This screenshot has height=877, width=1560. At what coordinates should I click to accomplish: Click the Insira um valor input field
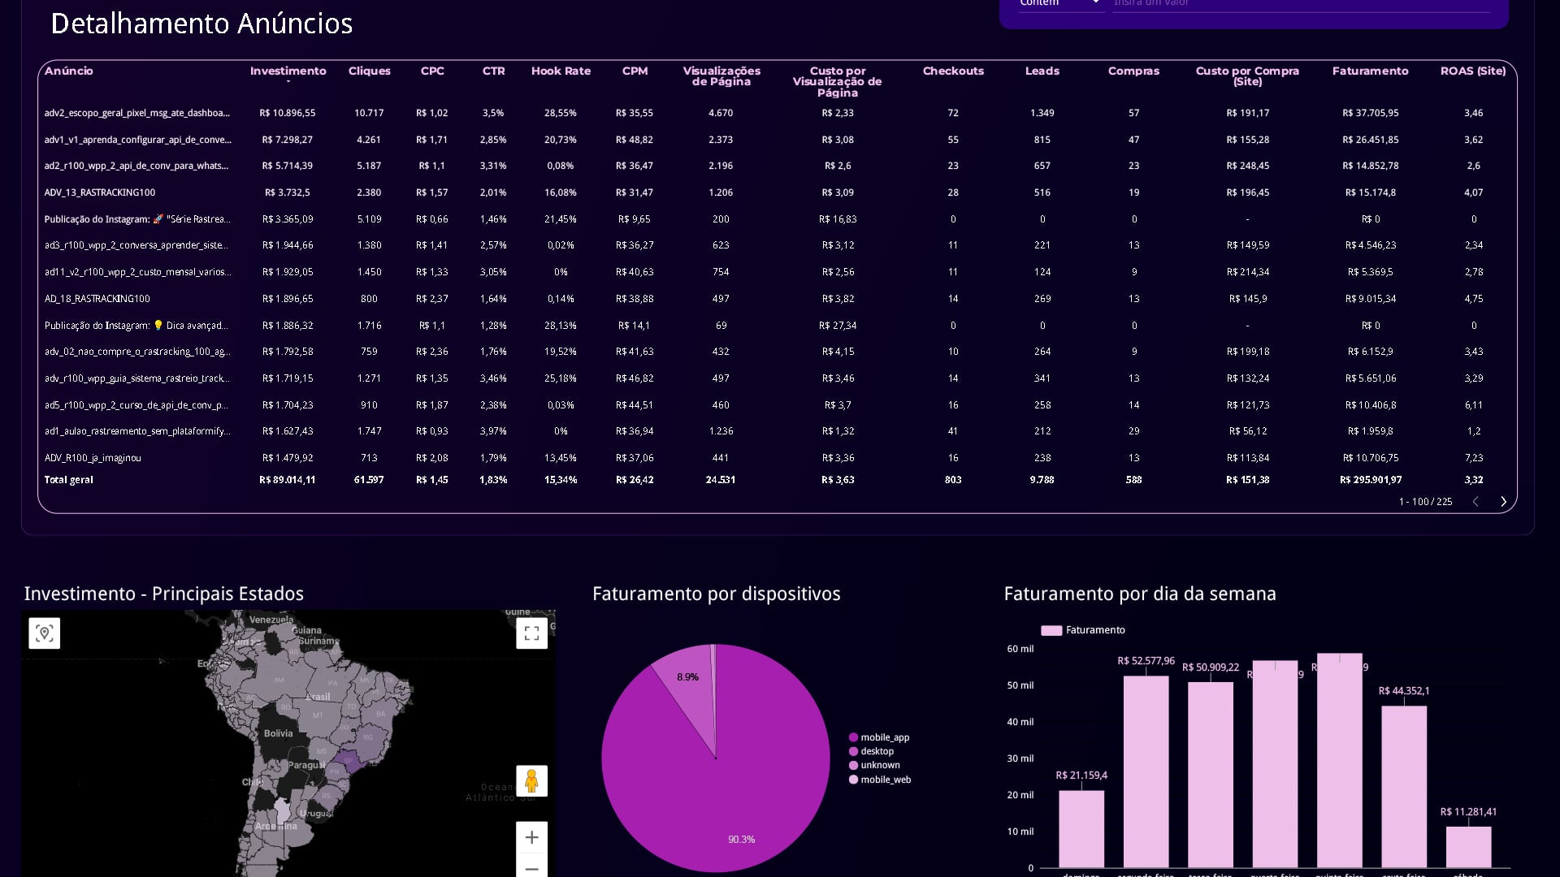point(1301,4)
